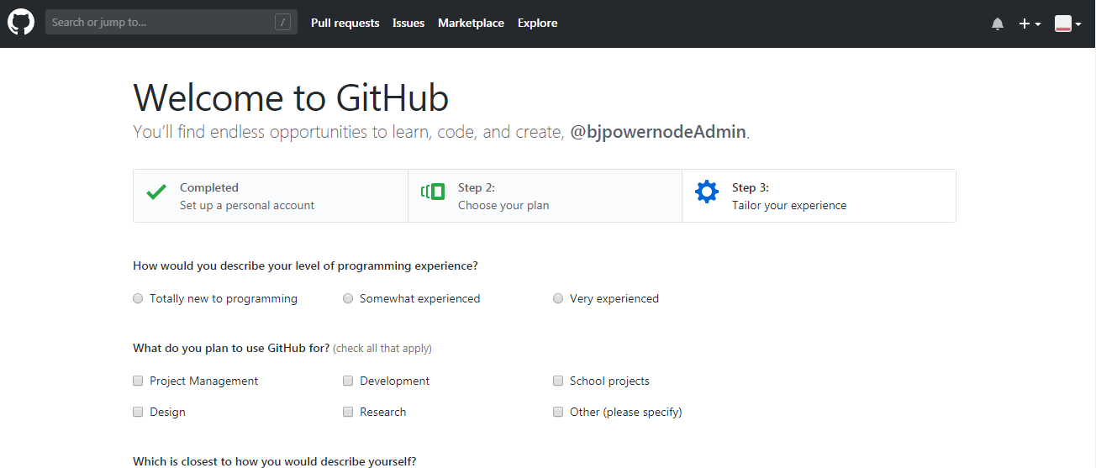The height and width of the screenshot is (468, 1096).
Task: Expand the user avatar menu
Action: (x=1067, y=24)
